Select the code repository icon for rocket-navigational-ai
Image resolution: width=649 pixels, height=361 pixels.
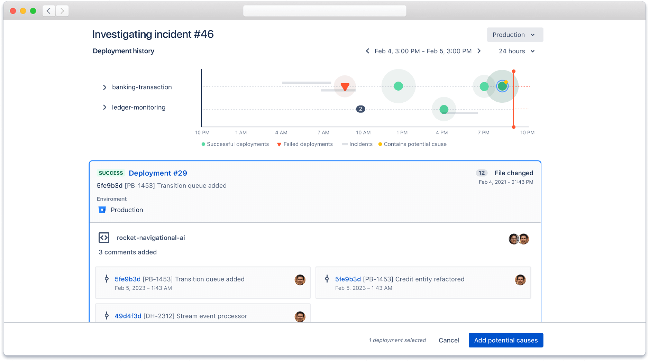tap(103, 238)
